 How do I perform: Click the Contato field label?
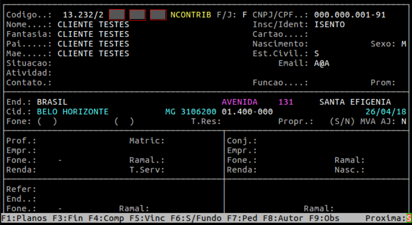(29, 83)
